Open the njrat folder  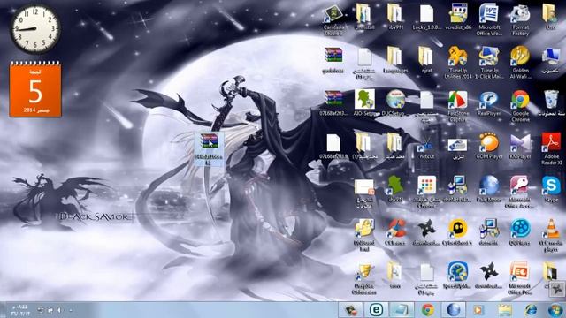tap(426, 60)
